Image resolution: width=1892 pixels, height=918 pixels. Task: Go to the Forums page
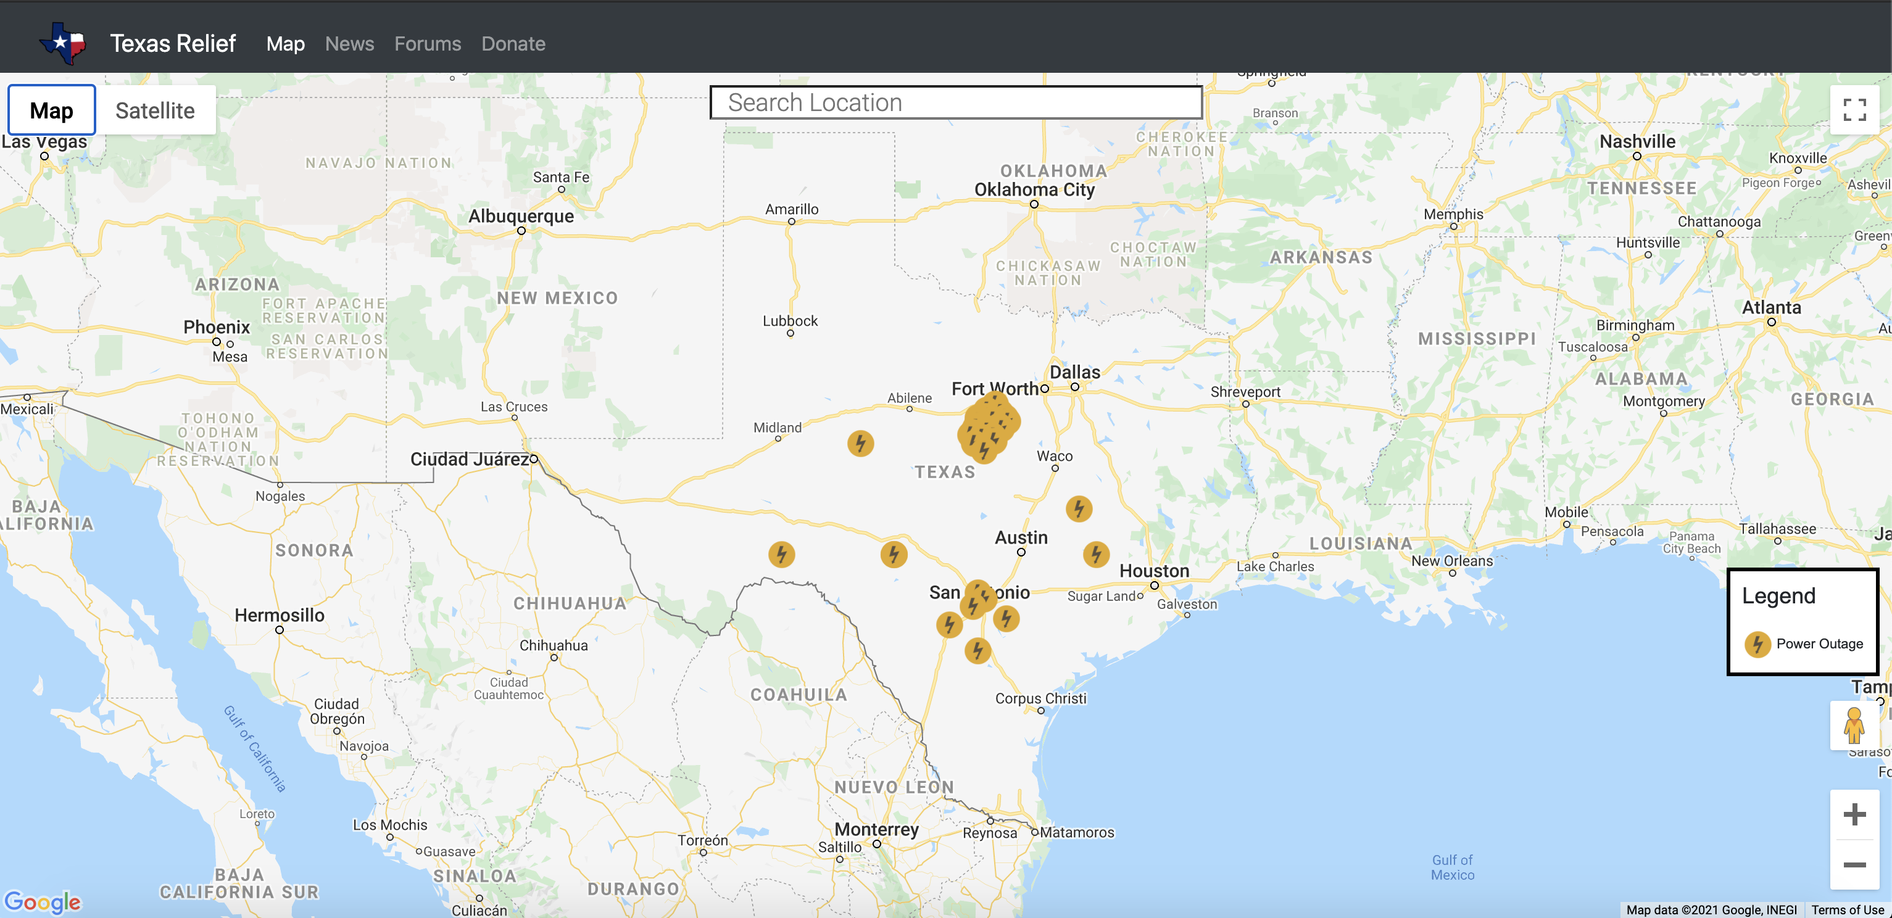[428, 43]
